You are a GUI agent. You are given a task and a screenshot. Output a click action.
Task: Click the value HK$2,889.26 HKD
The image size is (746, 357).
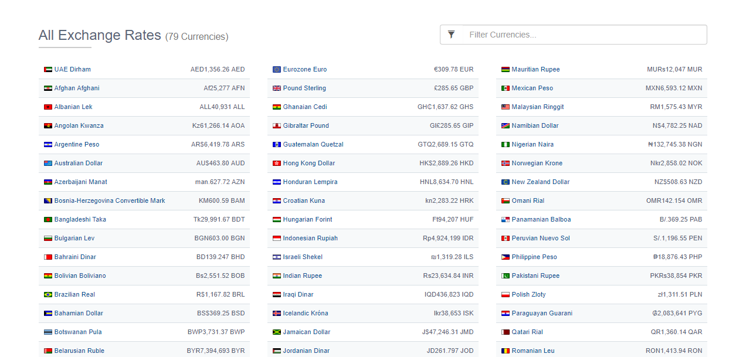tap(446, 163)
